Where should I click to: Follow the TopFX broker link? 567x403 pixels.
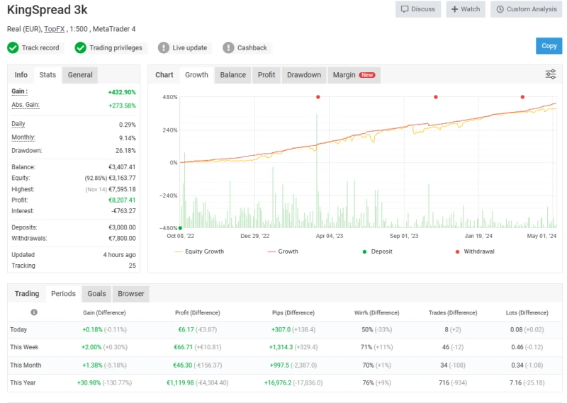click(53, 29)
